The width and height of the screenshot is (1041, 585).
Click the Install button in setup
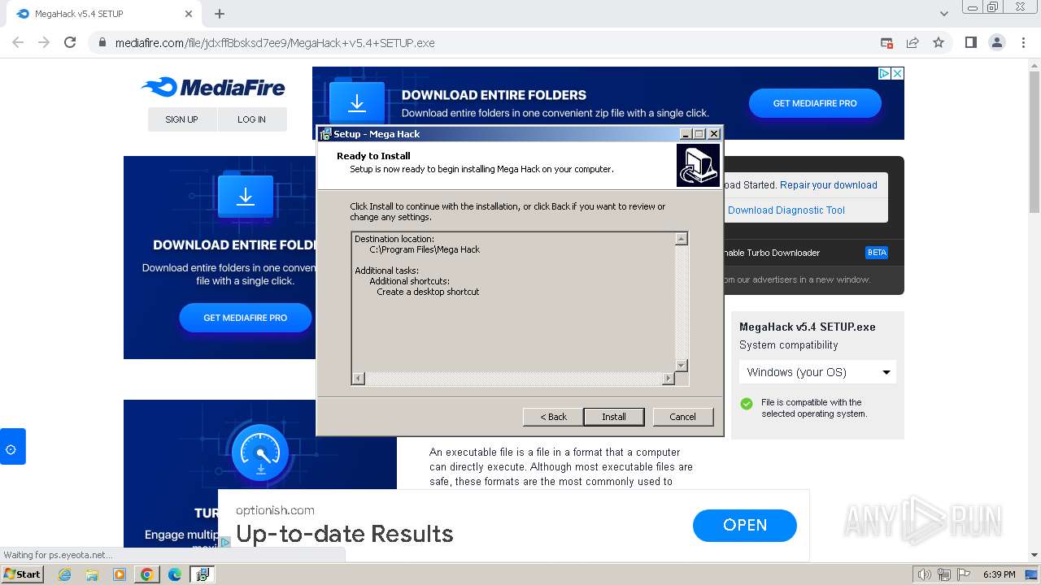click(x=614, y=417)
